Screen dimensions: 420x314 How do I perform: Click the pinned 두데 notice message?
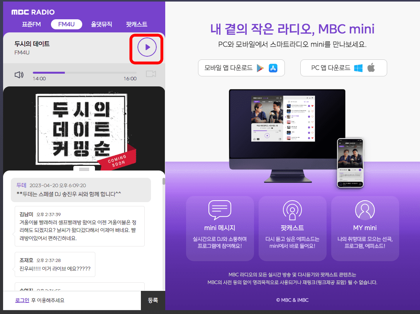[81, 190]
